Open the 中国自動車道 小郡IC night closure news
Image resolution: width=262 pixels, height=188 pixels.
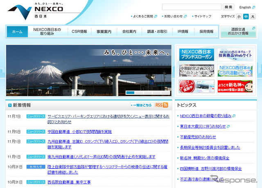pos(79,132)
